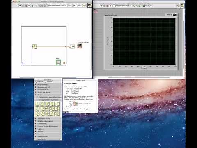Click the Trigonometric Functions subpalette row

[x=49, y=100]
